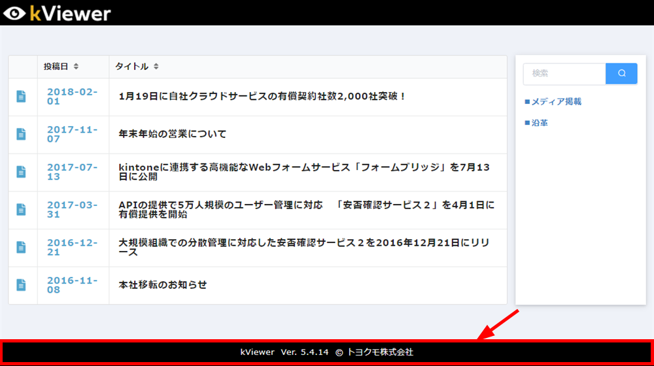
Task: Focus the 検索 search input field
Action: (564, 73)
